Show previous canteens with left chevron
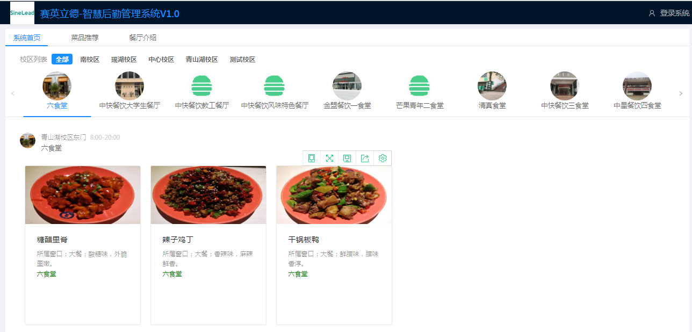This screenshot has height=332, width=692. point(13,93)
